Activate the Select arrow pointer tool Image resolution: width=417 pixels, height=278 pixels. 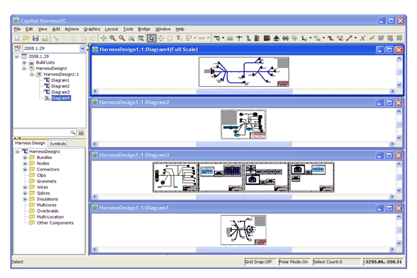[x=151, y=39]
